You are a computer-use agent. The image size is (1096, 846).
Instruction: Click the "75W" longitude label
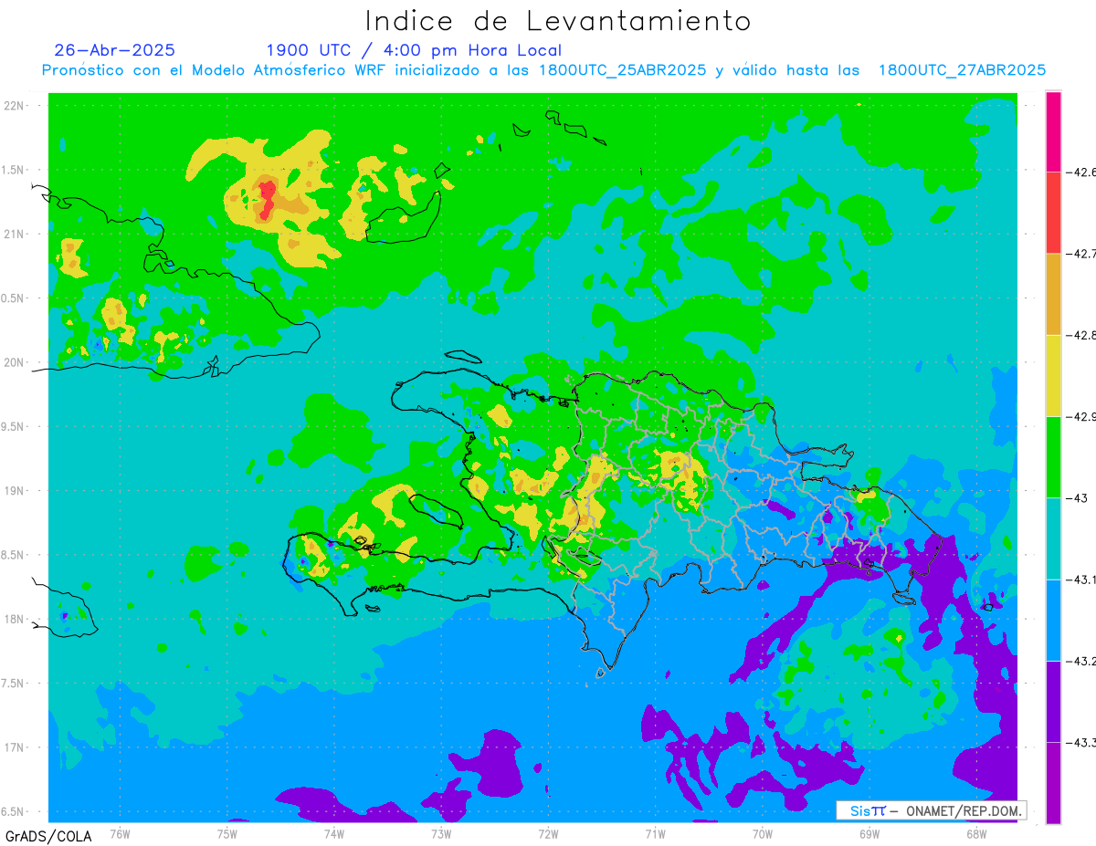point(227,833)
